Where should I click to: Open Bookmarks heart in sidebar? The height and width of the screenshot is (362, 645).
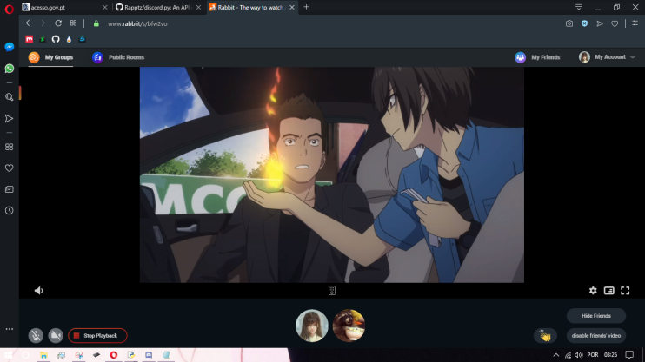pyautogui.click(x=9, y=168)
